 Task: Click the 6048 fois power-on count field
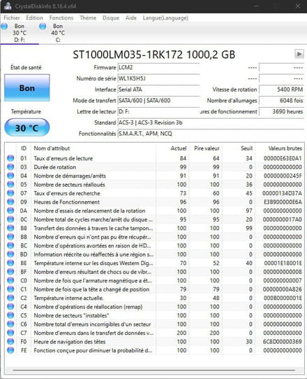pyautogui.click(x=281, y=101)
